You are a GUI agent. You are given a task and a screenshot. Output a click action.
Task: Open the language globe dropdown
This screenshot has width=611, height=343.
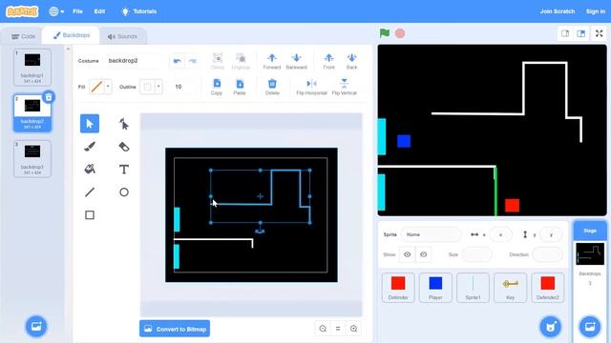tap(56, 11)
